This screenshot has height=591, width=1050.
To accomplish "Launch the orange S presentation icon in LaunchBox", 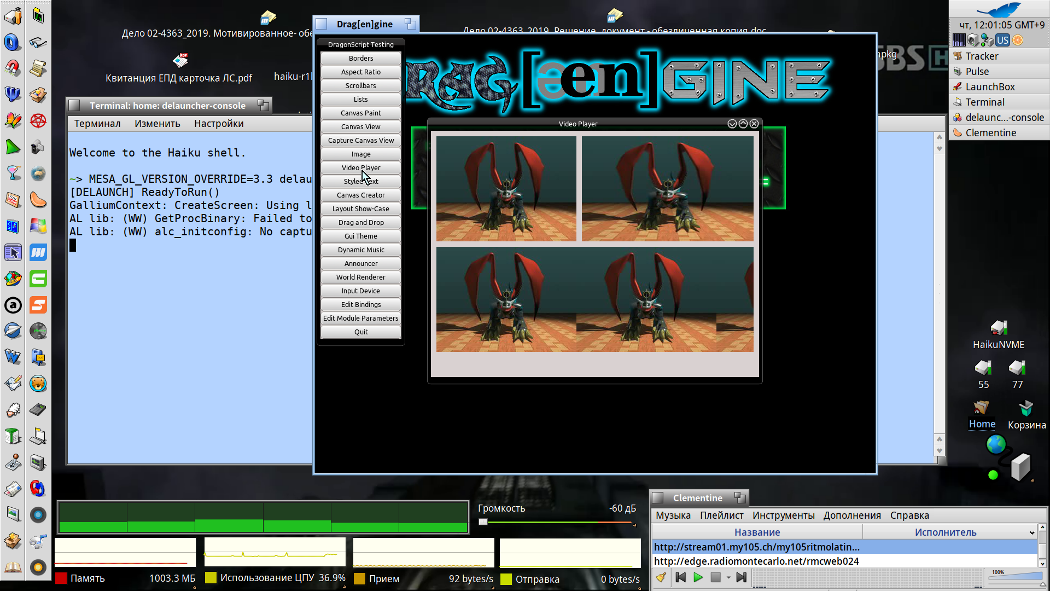I will (38, 305).
